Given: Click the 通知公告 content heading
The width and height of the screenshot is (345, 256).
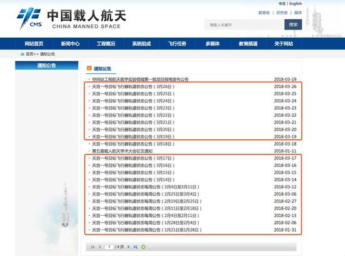Looking at the screenshot, I should [102, 68].
